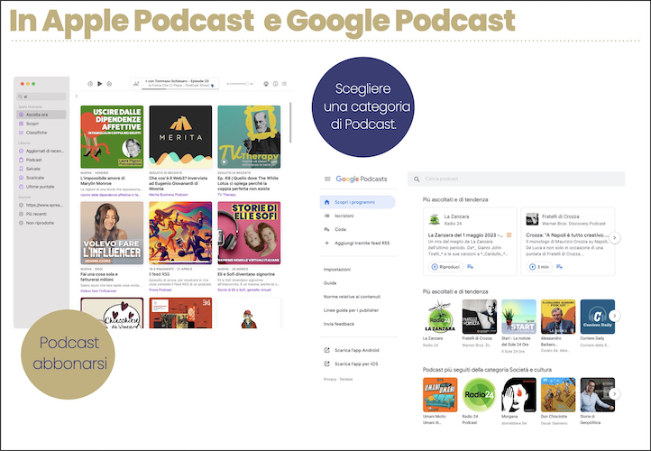Click the Cerca podcast search field
This screenshot has width=651, height=451.
pyautogui.click(x=516, y=179)
